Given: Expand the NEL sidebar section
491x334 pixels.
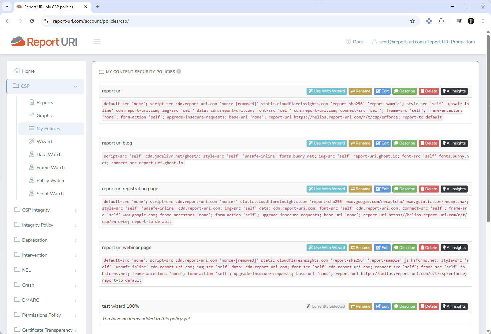Looking at the screenshot, I should click(x=45, y=270).
